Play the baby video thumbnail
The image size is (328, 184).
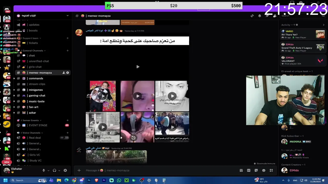click(x=103, y=96)
